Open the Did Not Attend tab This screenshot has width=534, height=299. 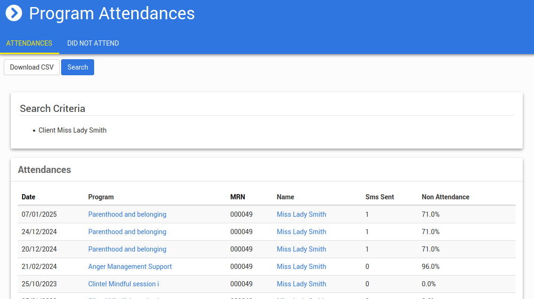[x=93, y=43]
